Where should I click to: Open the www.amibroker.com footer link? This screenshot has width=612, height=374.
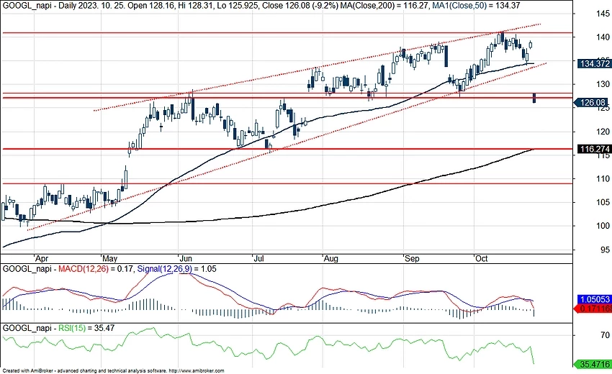197,371
